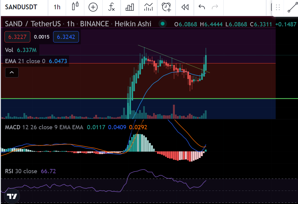The image size is (298, 204).
Task: Open the candlestick chart style menu
Action: tap(75, 7)
